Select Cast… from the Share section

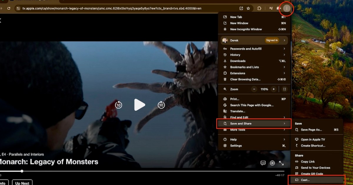pyautogui.click(x=305, y=180)
